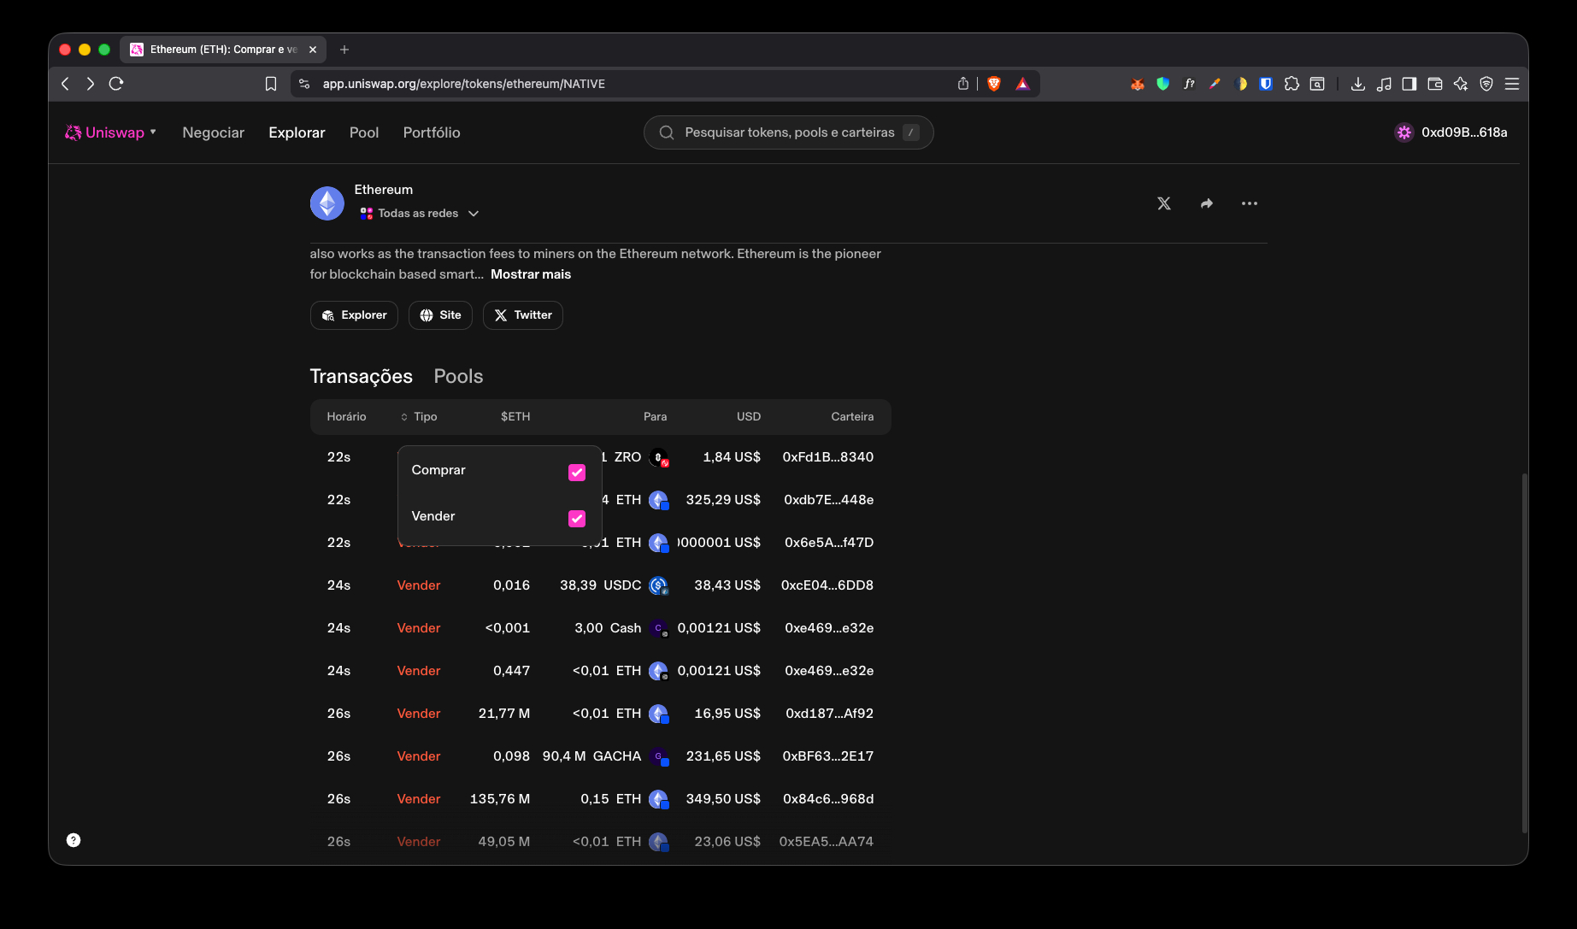Expand the Todas as redes network selector
The height and width of the screenshot is (929, 1577).
[419, 214]
